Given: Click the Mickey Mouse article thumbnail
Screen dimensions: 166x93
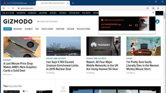Looking at the screenshot, I should [x=143, y=46].
